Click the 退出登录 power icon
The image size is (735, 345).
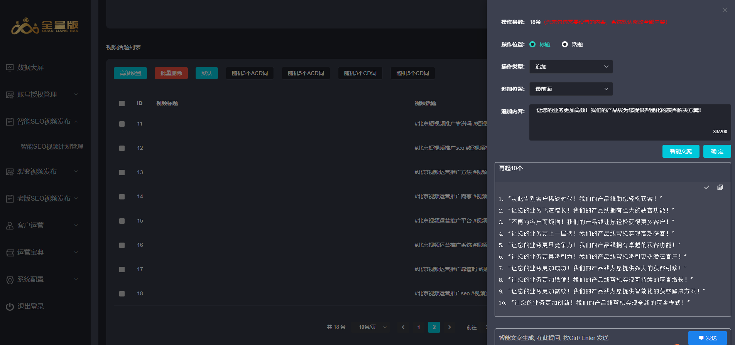click(10, 306)
